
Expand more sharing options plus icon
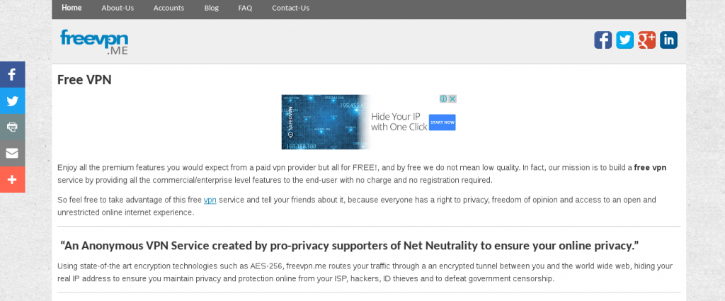(12, 179)
